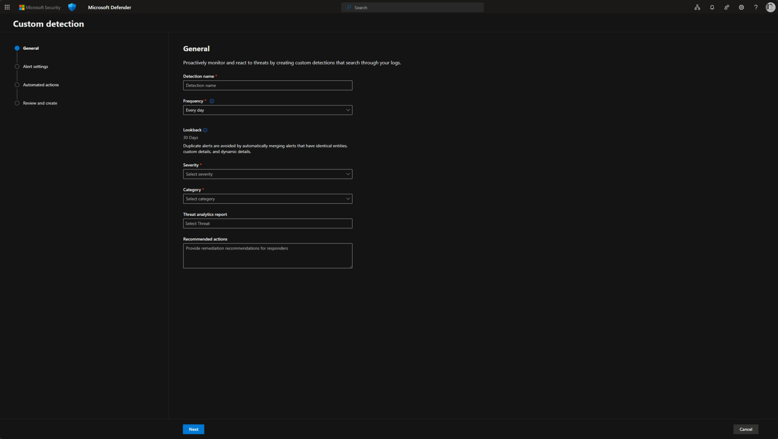Select the Review and create step circle
778x439 pixels.
click(x=17, y=103)
